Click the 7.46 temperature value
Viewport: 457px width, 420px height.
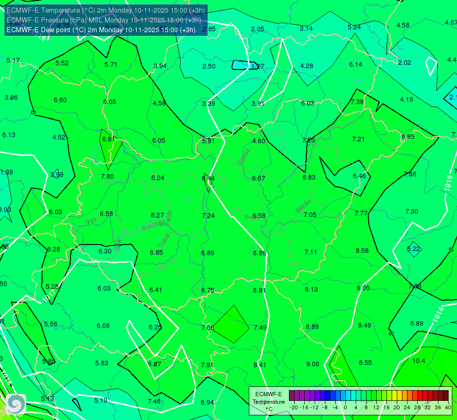[154, 401]
